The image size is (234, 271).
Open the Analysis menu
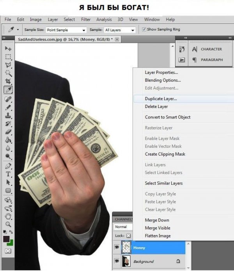(x=104, y=20)
